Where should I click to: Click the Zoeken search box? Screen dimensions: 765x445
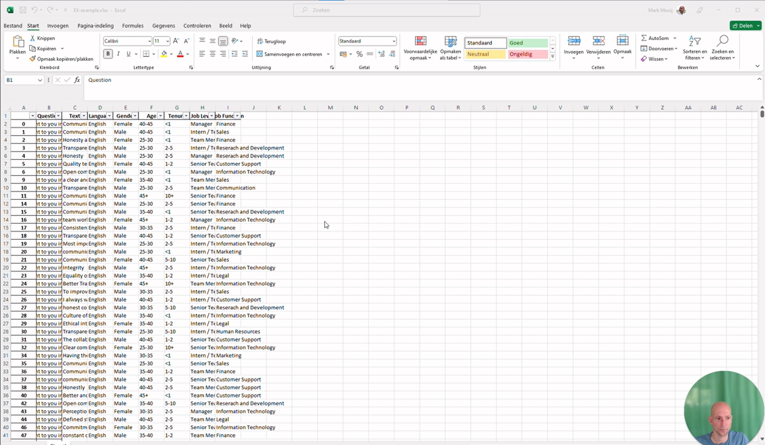[386, 10]
